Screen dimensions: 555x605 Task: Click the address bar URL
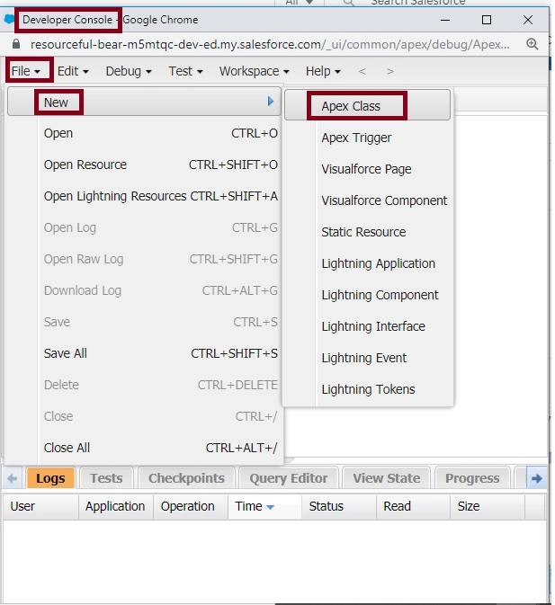coord(270,44)
